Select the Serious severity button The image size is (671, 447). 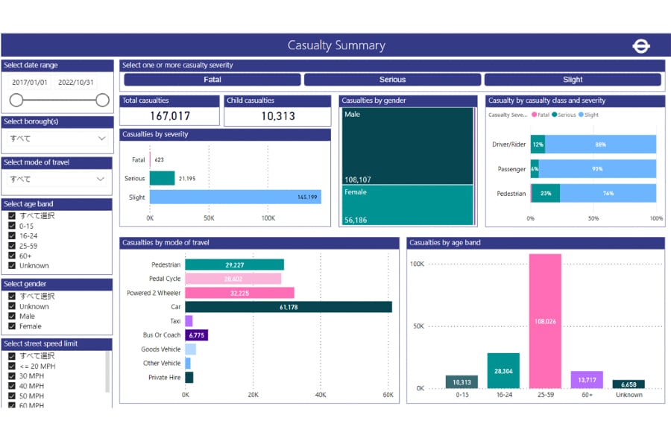tap(392, 80)
